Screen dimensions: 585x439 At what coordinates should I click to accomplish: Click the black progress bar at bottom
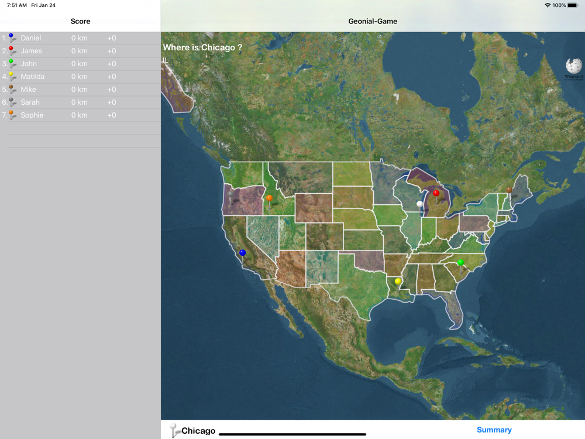(x=292, y=434)
